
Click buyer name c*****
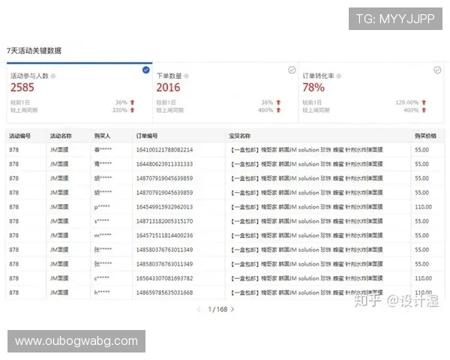coord(101,278)
